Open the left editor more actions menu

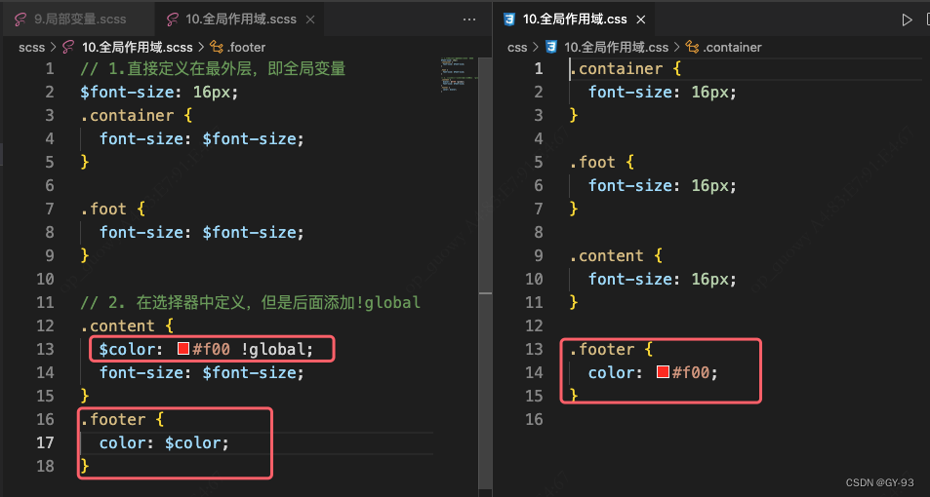[469, 19]
